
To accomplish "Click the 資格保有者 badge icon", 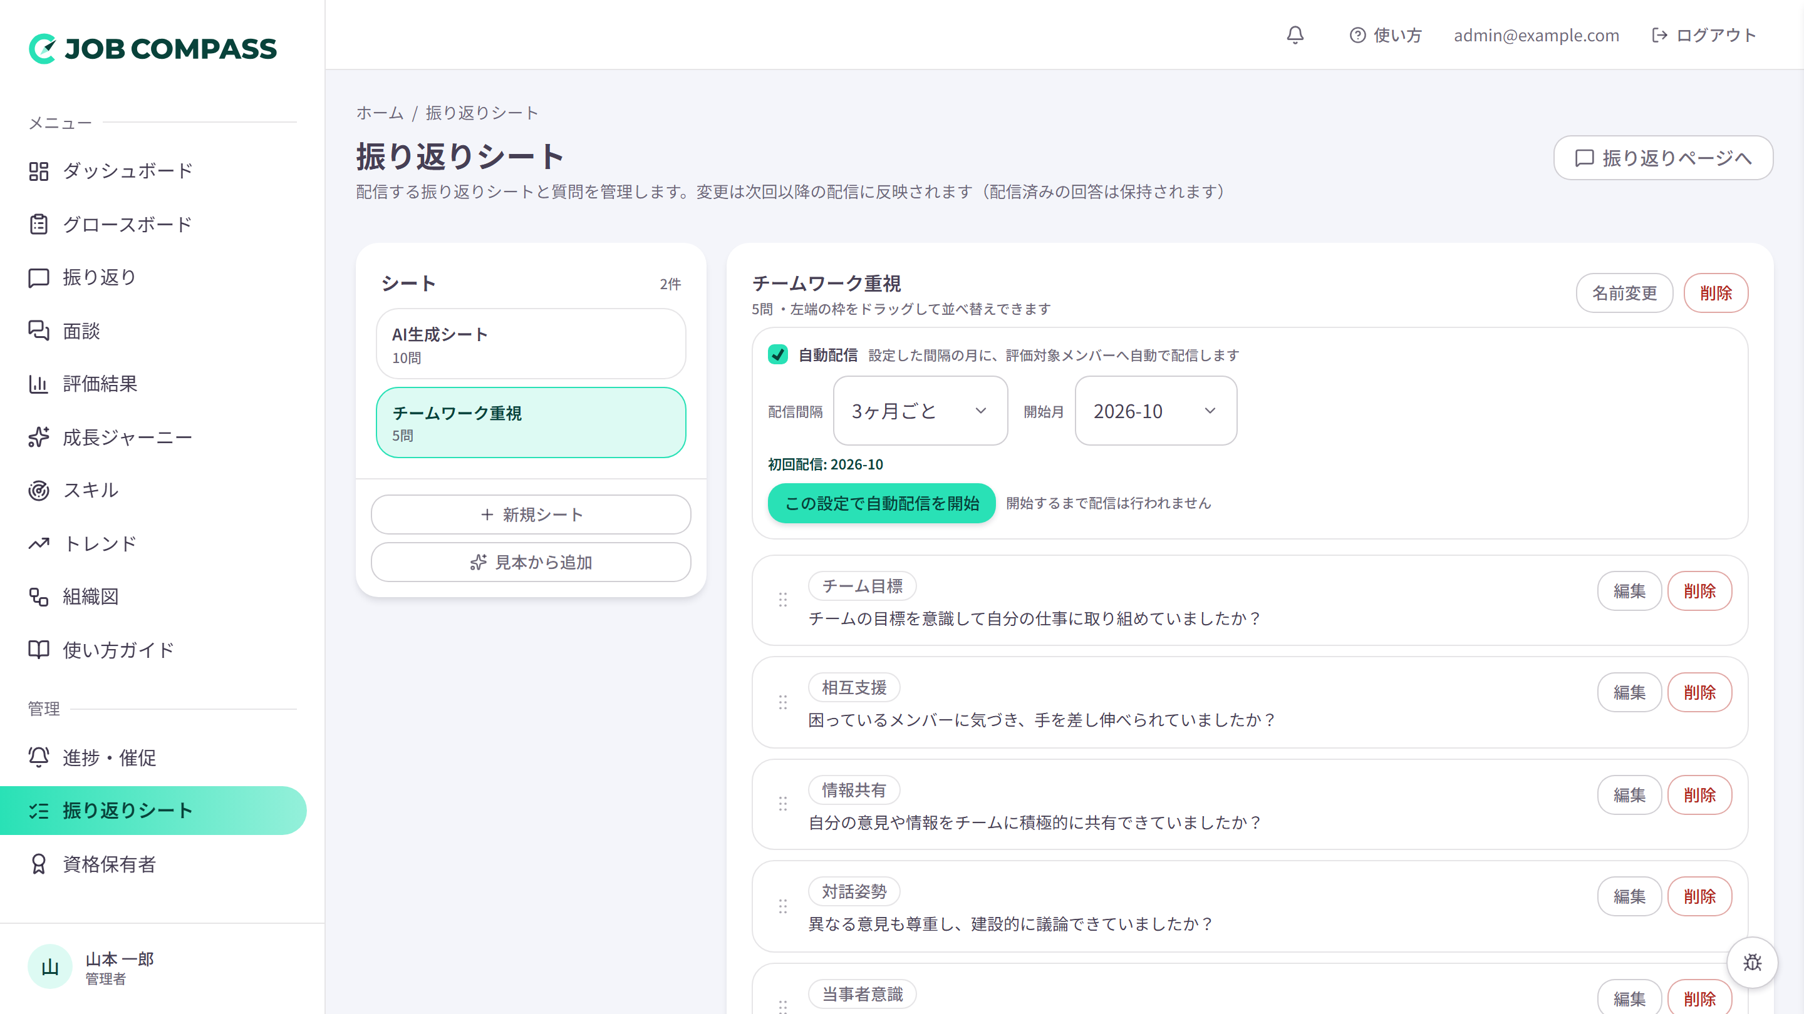I will click(x=38, y=864).
